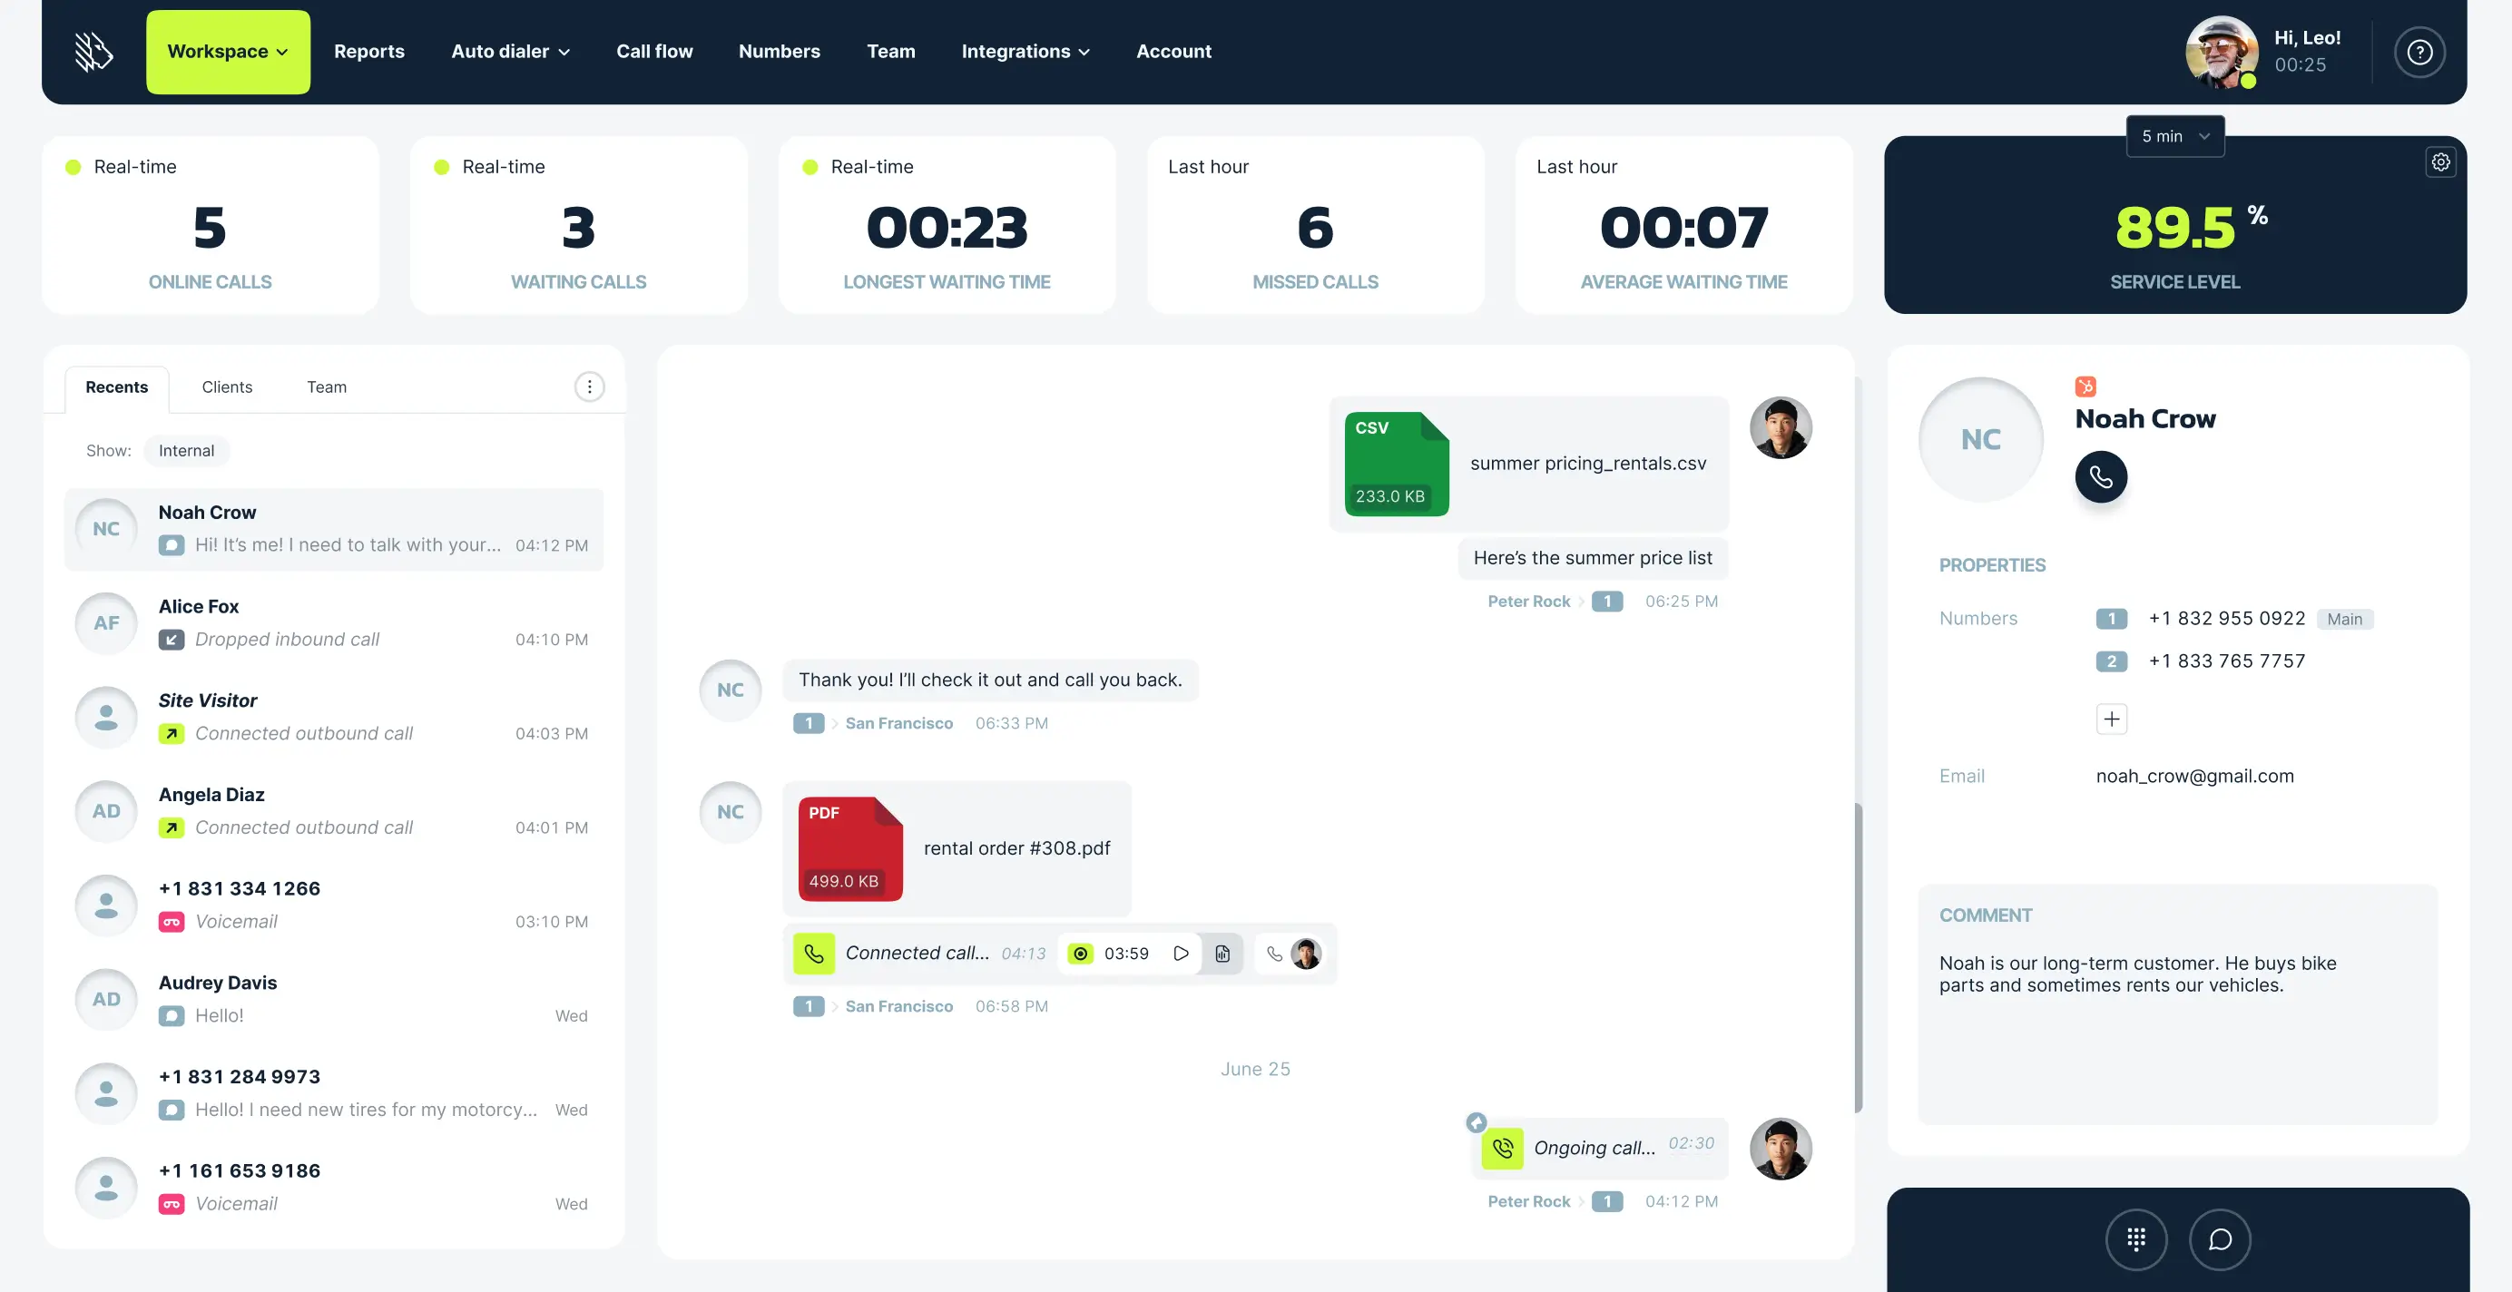Open the 5 min interval dropdown

tap(2174, 136)
